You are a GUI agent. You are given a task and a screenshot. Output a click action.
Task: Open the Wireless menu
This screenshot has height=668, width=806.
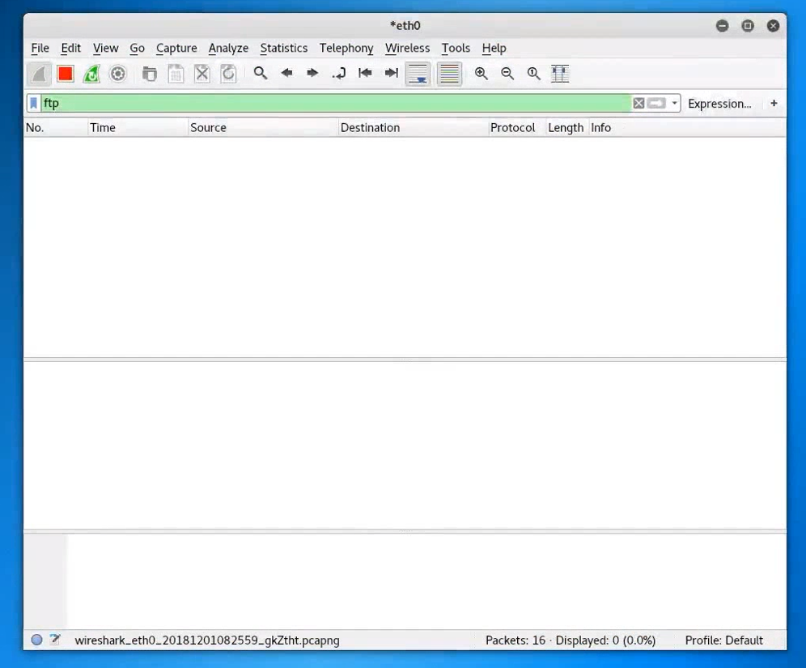[x=408, y=49]
